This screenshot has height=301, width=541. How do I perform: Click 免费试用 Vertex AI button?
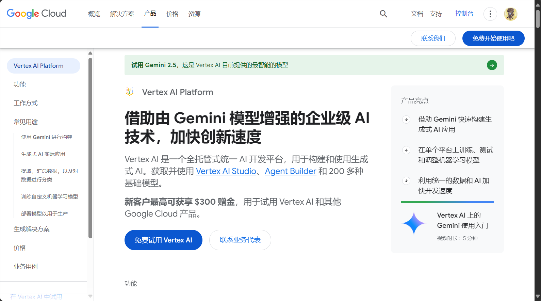pos(163,240)
